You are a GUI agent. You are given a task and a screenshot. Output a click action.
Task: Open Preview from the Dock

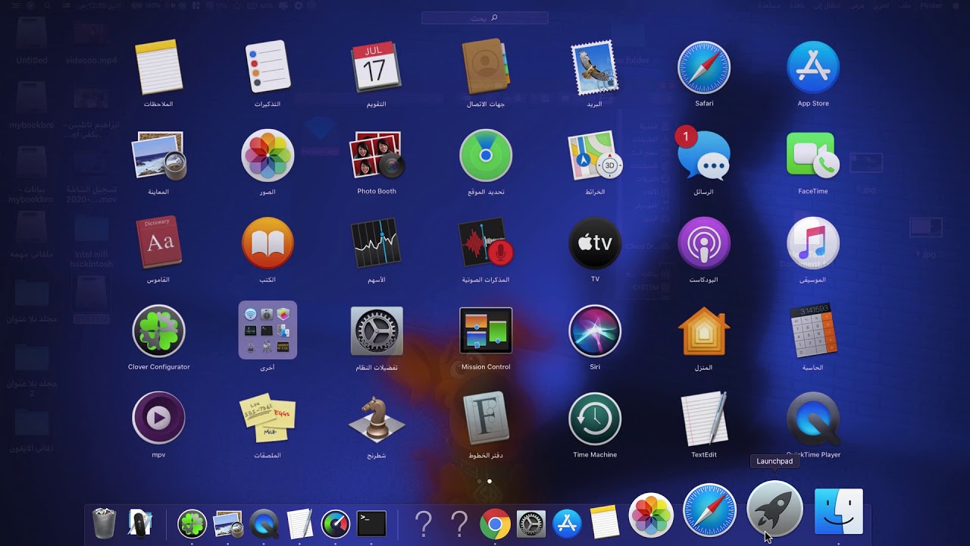click(228, 523)
